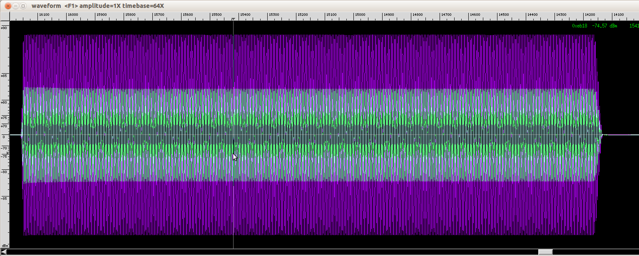The image size is (639, 256).
Task: Click the 14300 ruler label
Action: [x=561, y=15]
